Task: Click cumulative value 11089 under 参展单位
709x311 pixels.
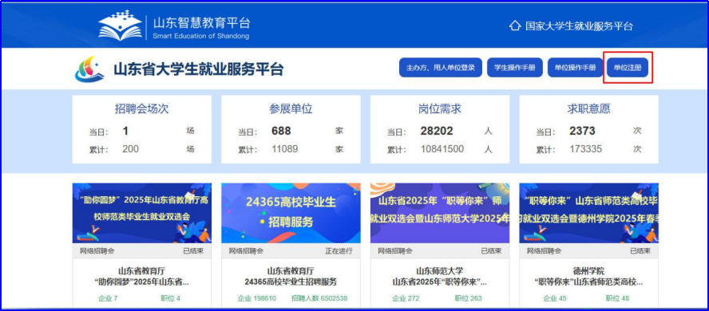Action: pyautogui.click(x=285, y=149)
